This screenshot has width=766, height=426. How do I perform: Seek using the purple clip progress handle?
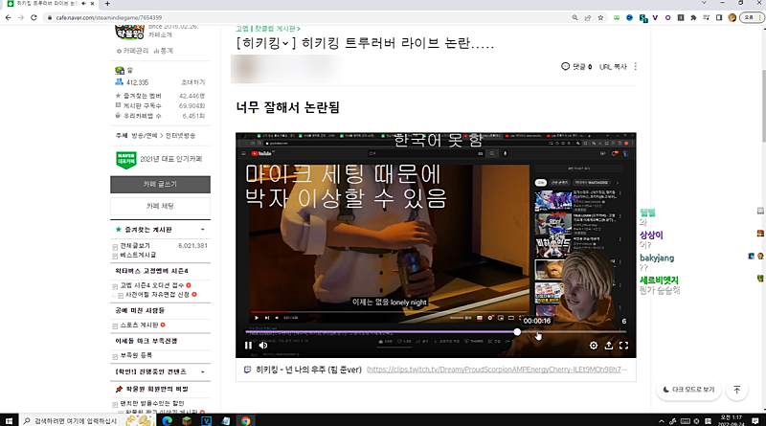click(517, 332)
